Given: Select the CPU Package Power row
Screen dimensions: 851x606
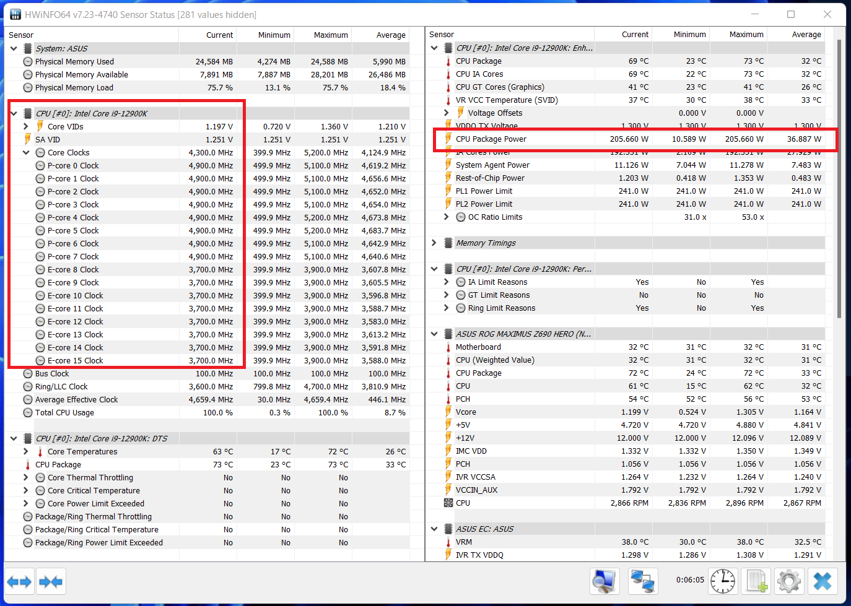Looking at the screenshot, I should (491, 139).
